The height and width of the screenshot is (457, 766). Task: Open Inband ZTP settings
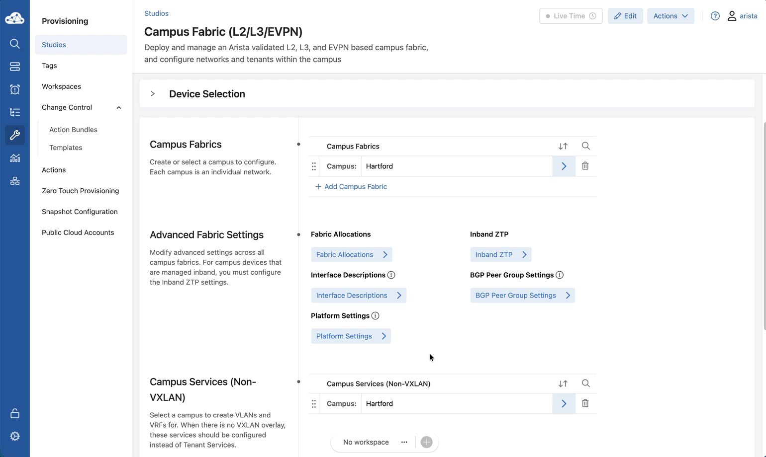pyautogui.click(x=501, y=255)
